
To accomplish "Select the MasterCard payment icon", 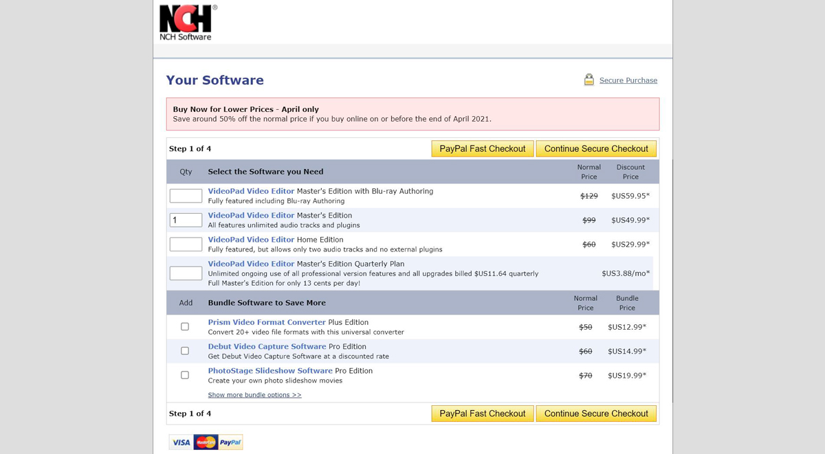I will 204,442.
